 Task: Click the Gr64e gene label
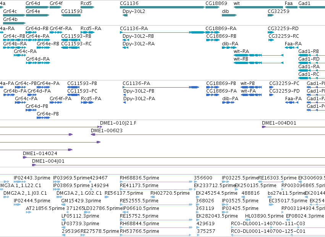33,11
